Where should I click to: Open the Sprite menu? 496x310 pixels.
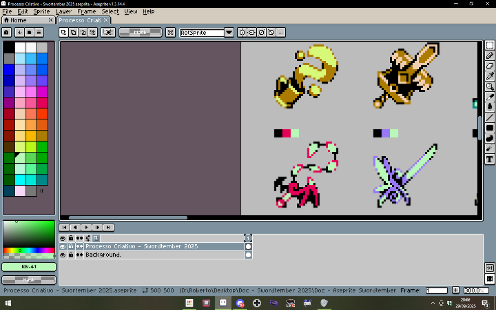[x=41, y=12]
